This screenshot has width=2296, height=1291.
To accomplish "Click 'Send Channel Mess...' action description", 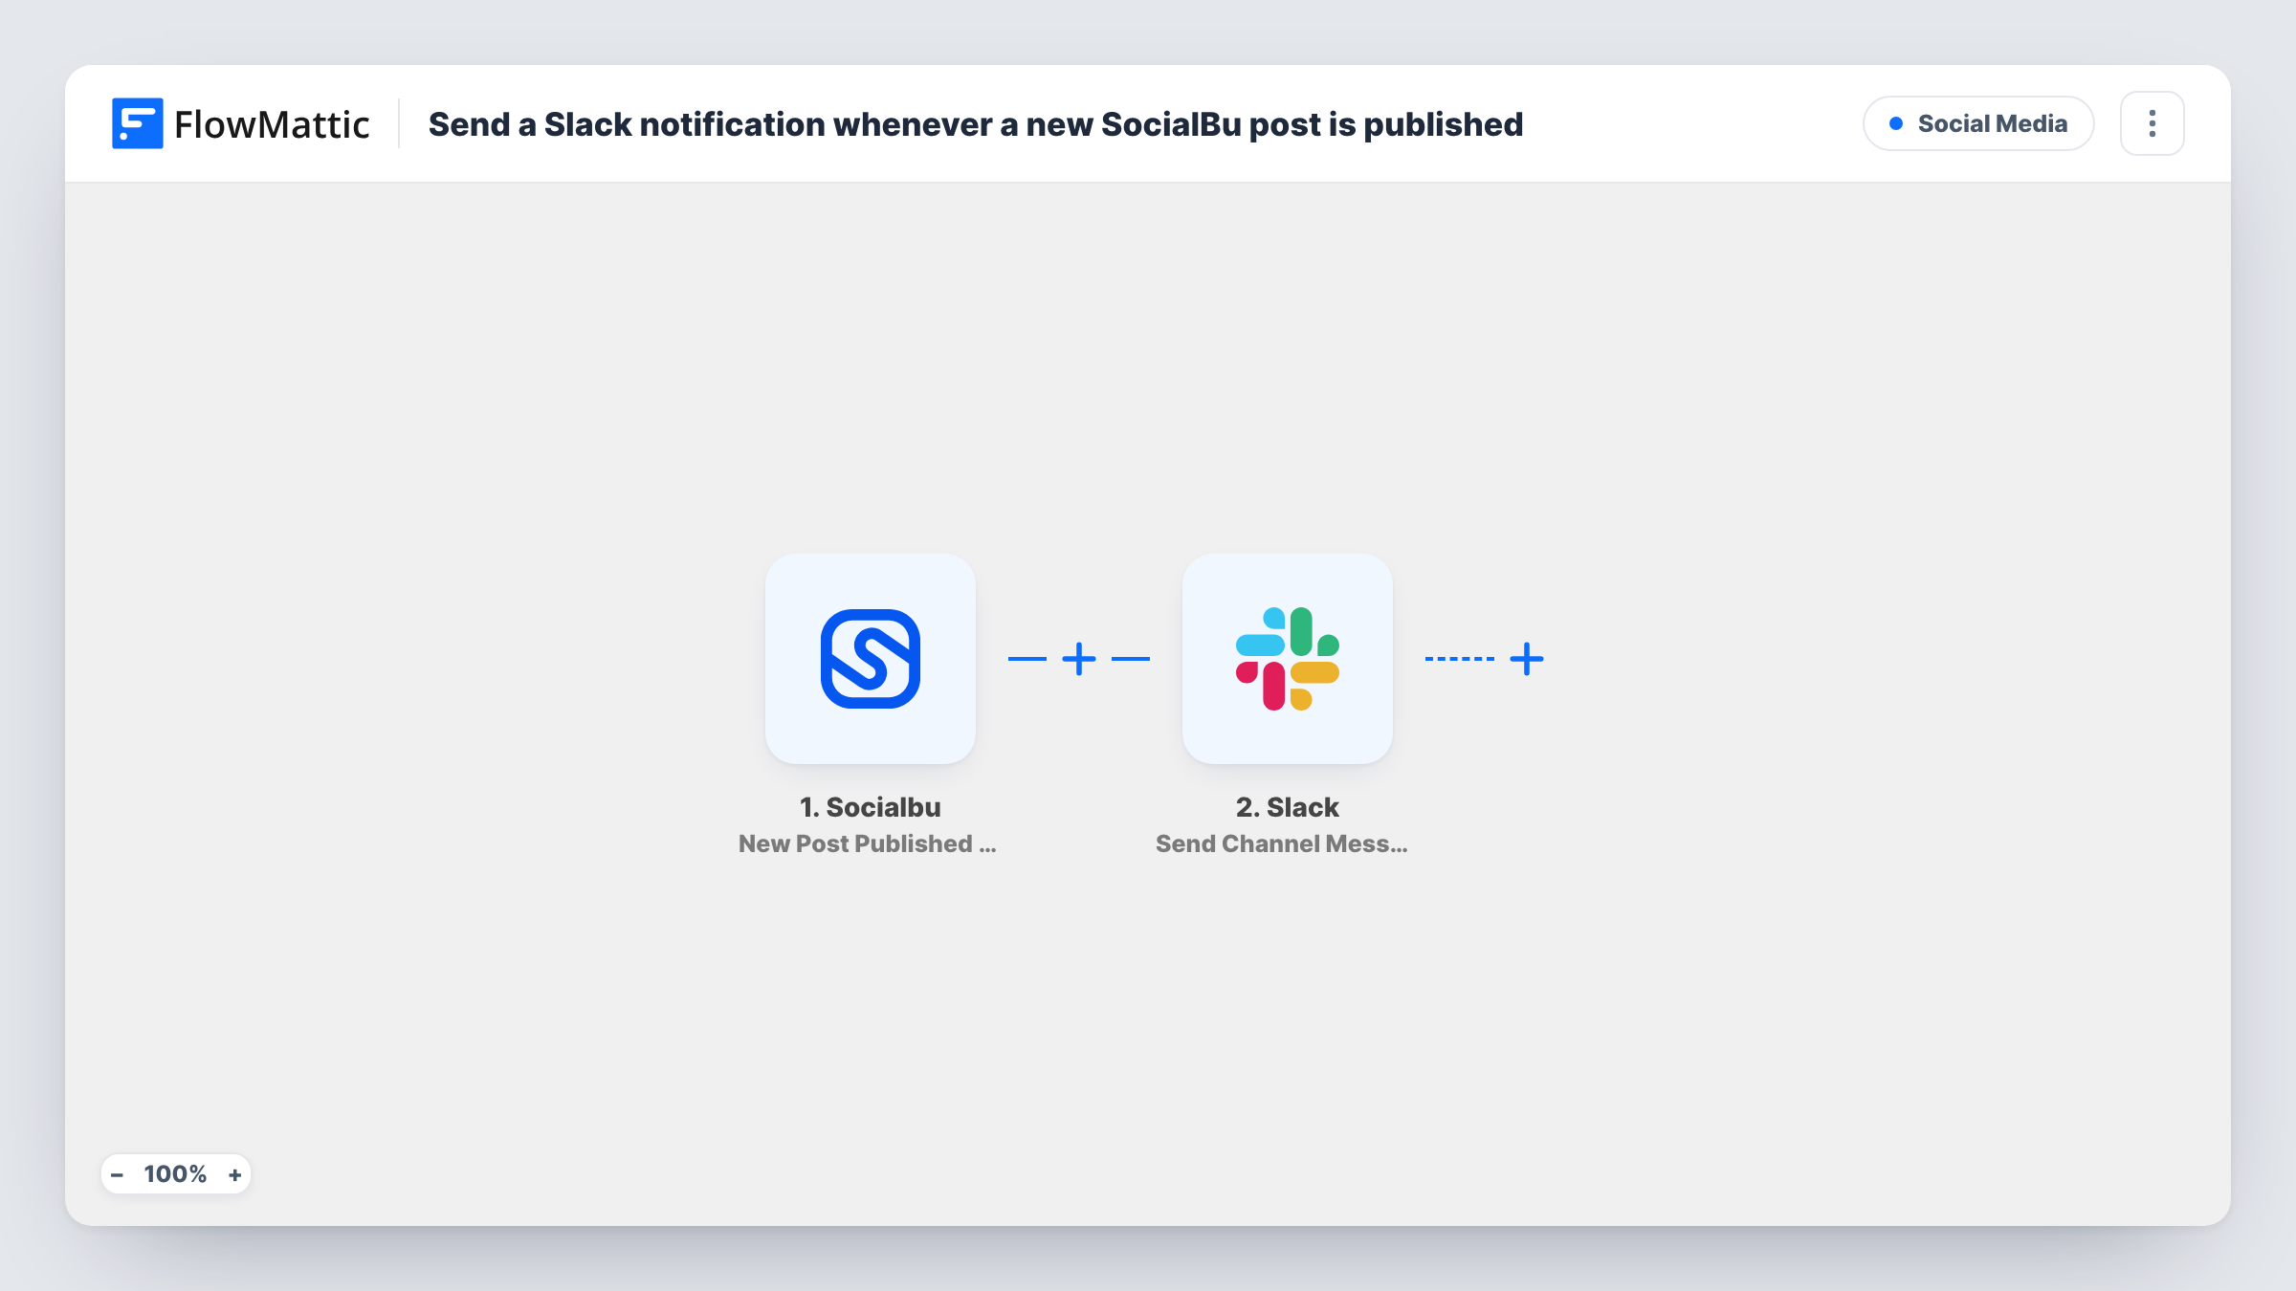I will (x=1282, y=843).
